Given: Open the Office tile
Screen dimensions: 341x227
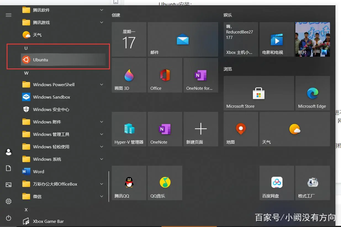Looking at the screenshot, I should coord(165,75).
